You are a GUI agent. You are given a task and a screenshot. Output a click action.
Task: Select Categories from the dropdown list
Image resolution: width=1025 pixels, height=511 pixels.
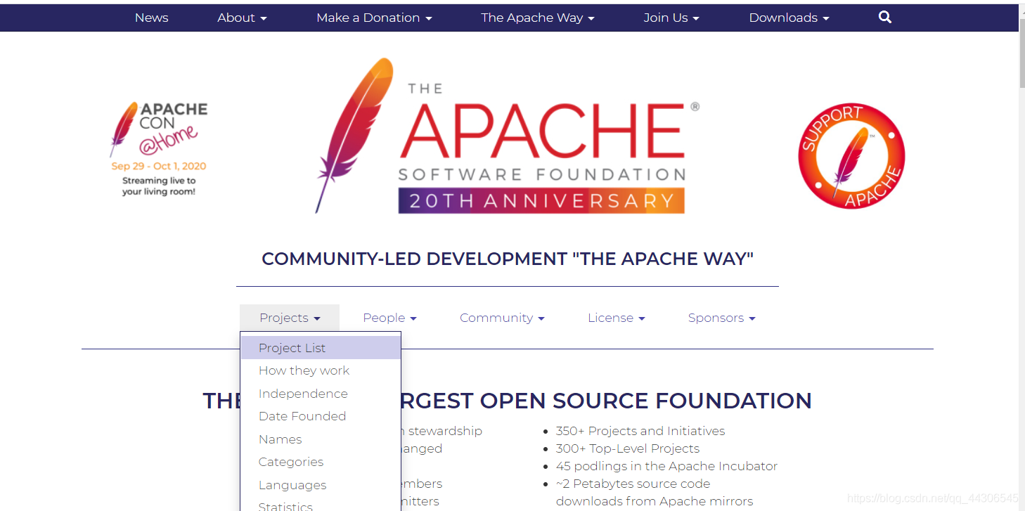click(321, 462)
